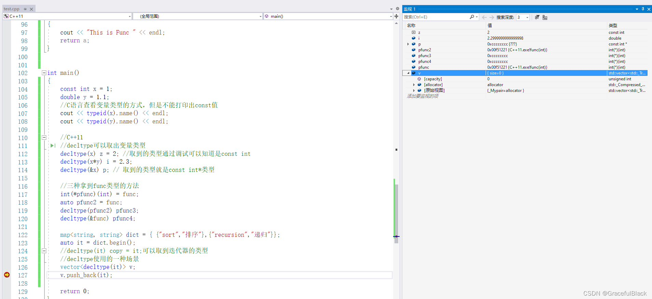Click the cube icon beside [原始视图]

[x=419, y=91]
